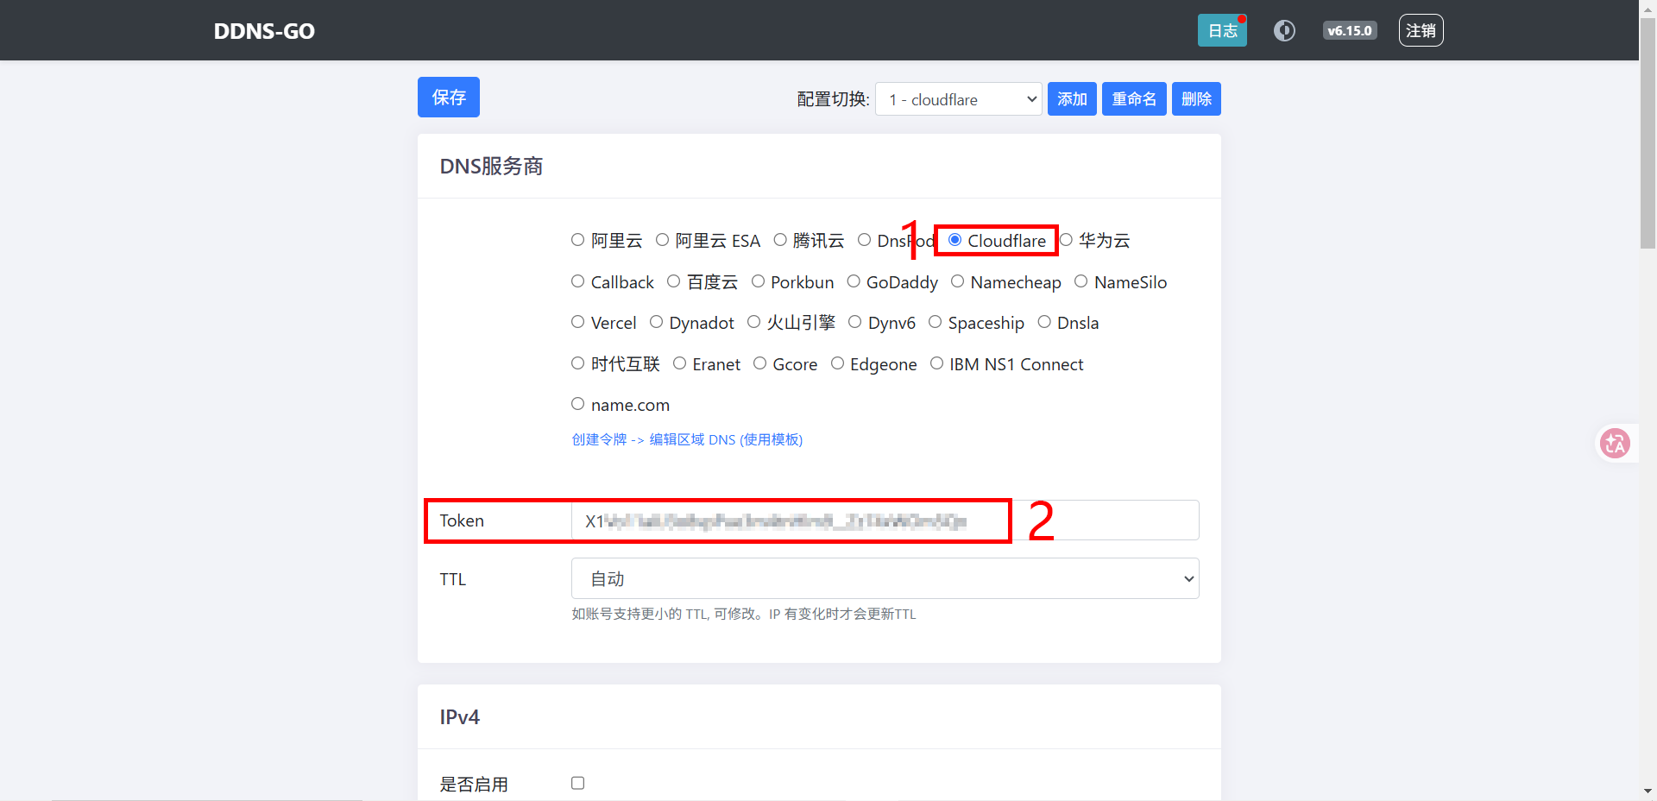
Task: Select Gcore provider radio
Action: pos(759,363)
